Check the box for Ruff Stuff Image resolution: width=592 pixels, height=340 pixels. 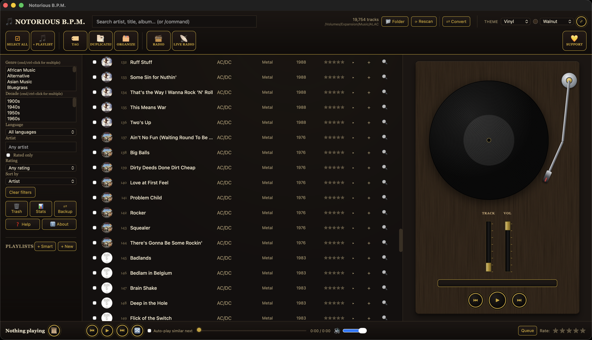[95, 62]
